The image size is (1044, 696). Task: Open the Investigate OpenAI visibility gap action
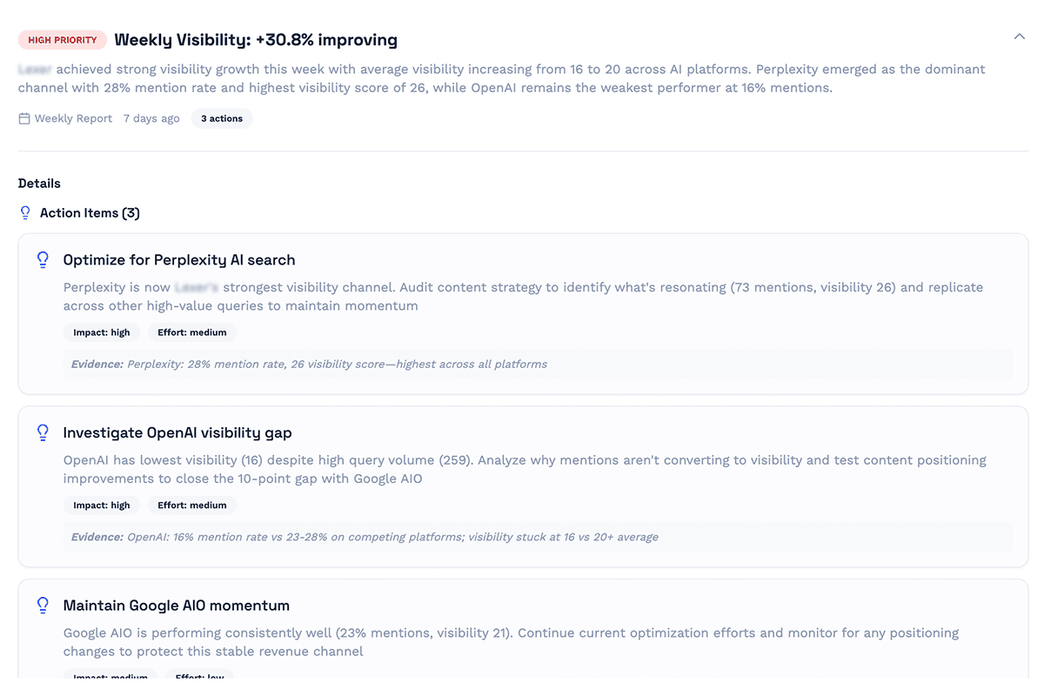pos(177,432)
